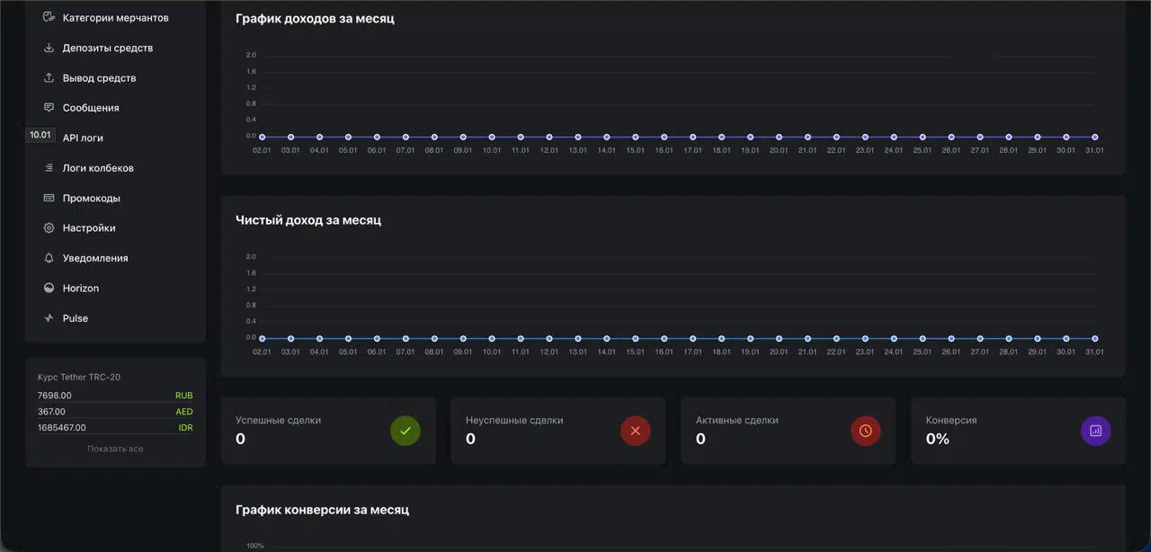Go to the Промокоды section
Viewport: 1151px width, 552px height.
[91, 198]
